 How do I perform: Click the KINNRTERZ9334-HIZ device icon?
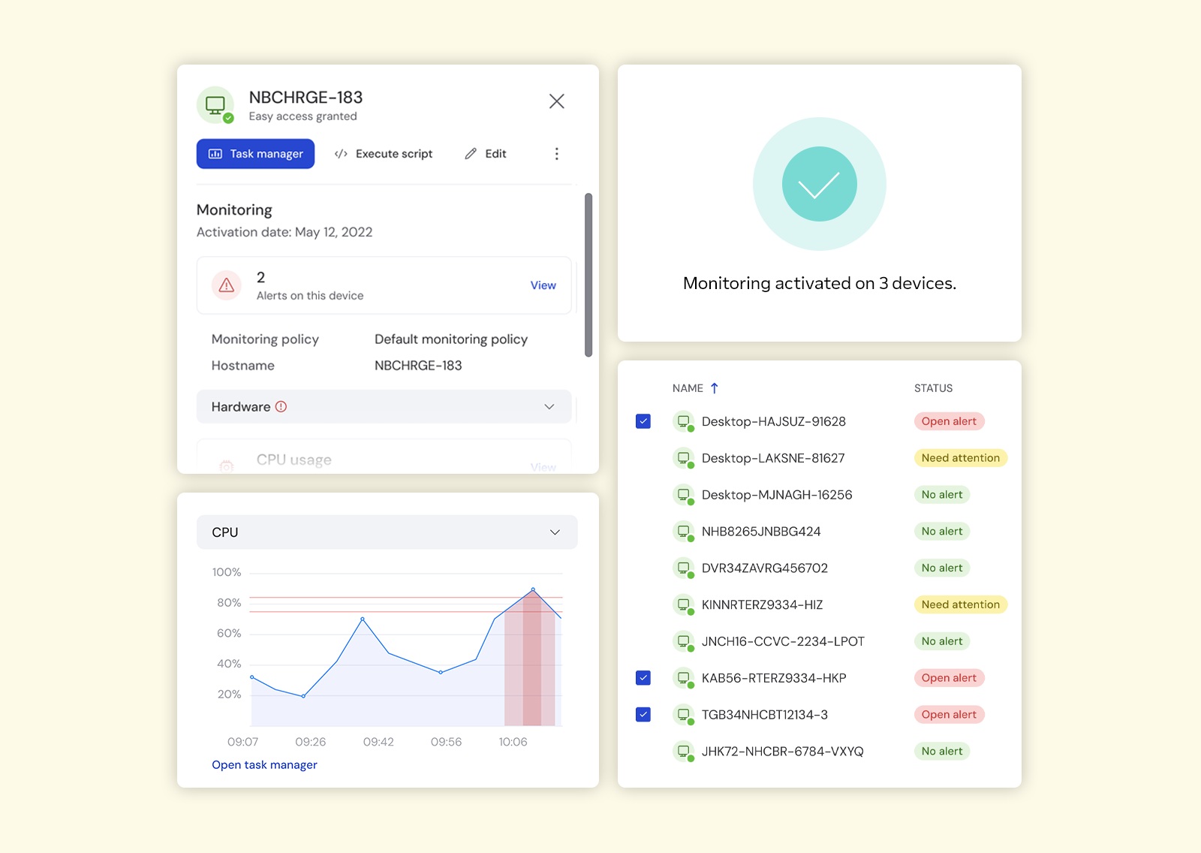(x=684, y=604)
